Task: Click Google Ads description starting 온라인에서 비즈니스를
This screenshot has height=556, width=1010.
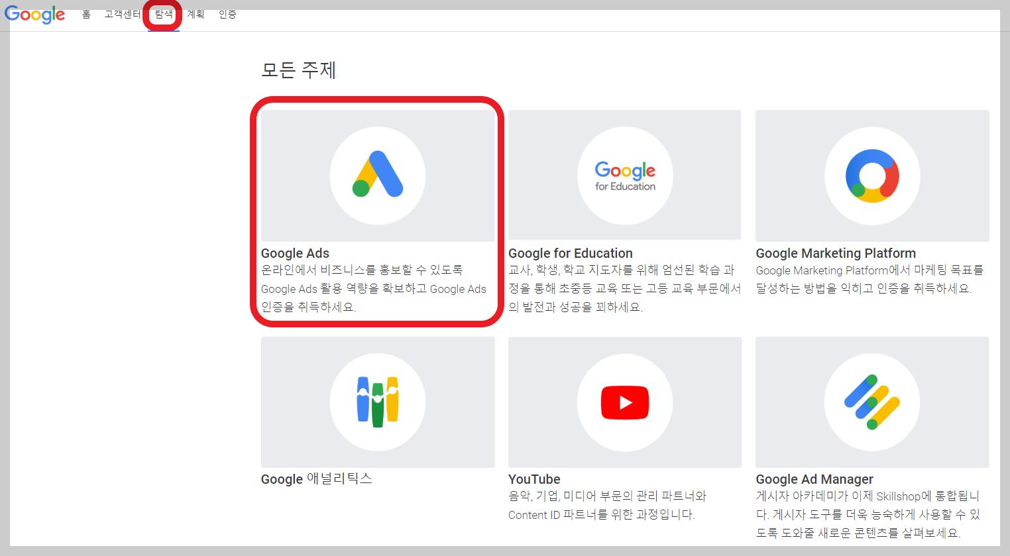Action: click(x=374, y=288)
